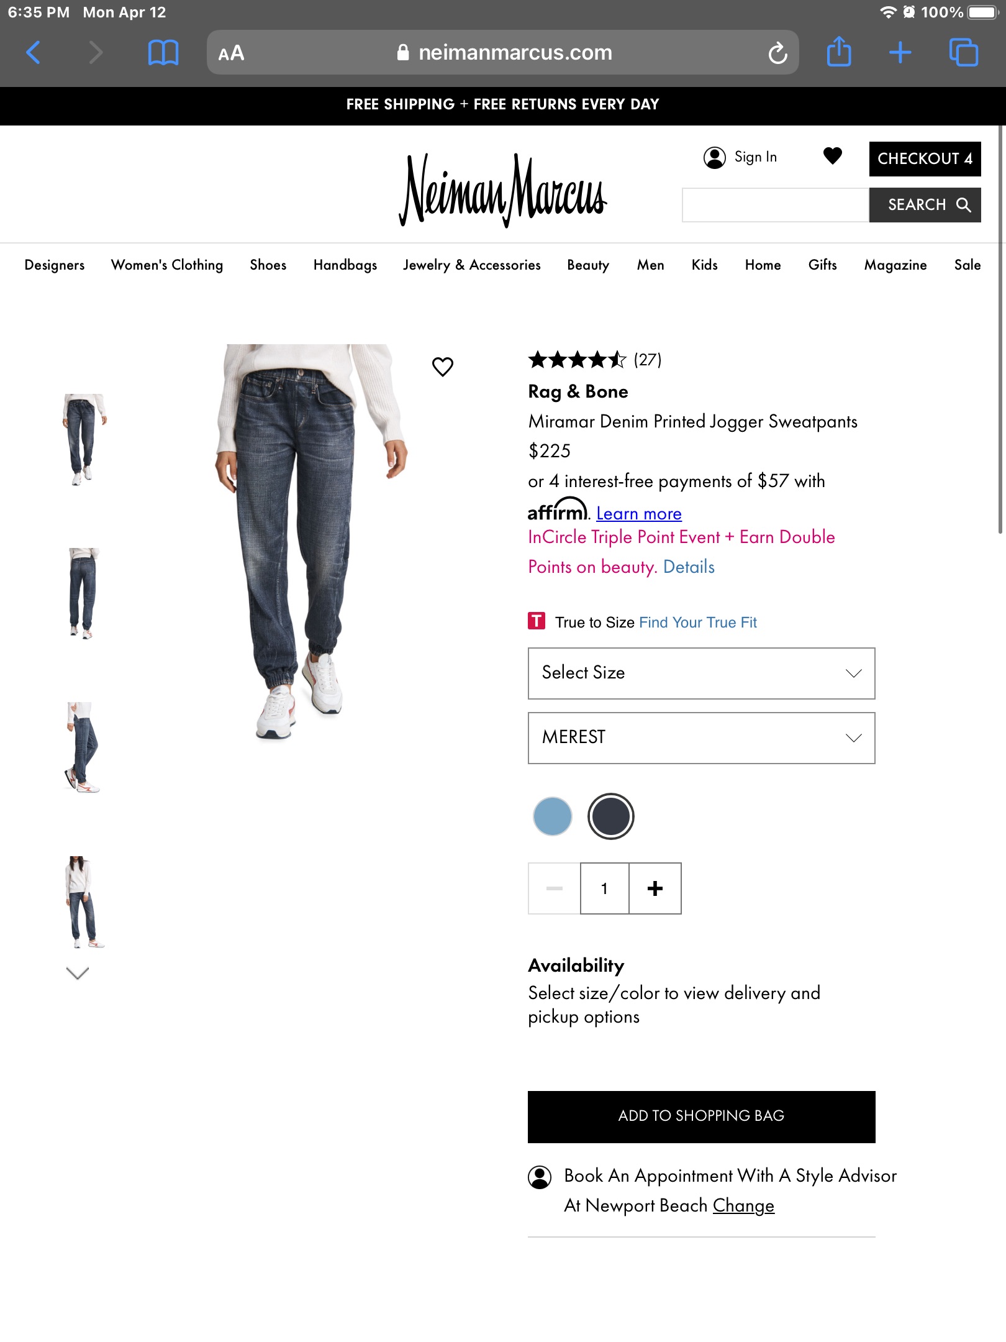Increase quantity with the plus button

[x=655, y=888]
